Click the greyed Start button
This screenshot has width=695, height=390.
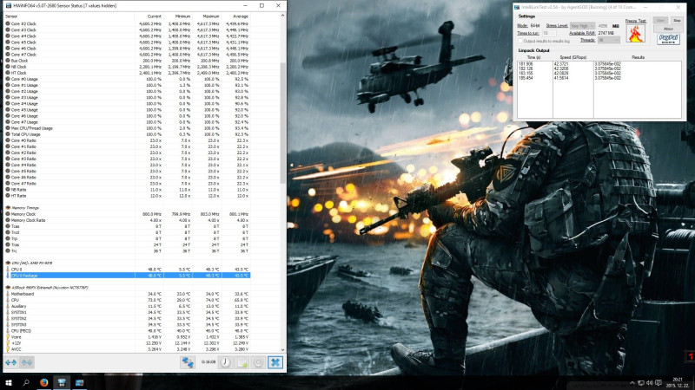pos(660,20)
